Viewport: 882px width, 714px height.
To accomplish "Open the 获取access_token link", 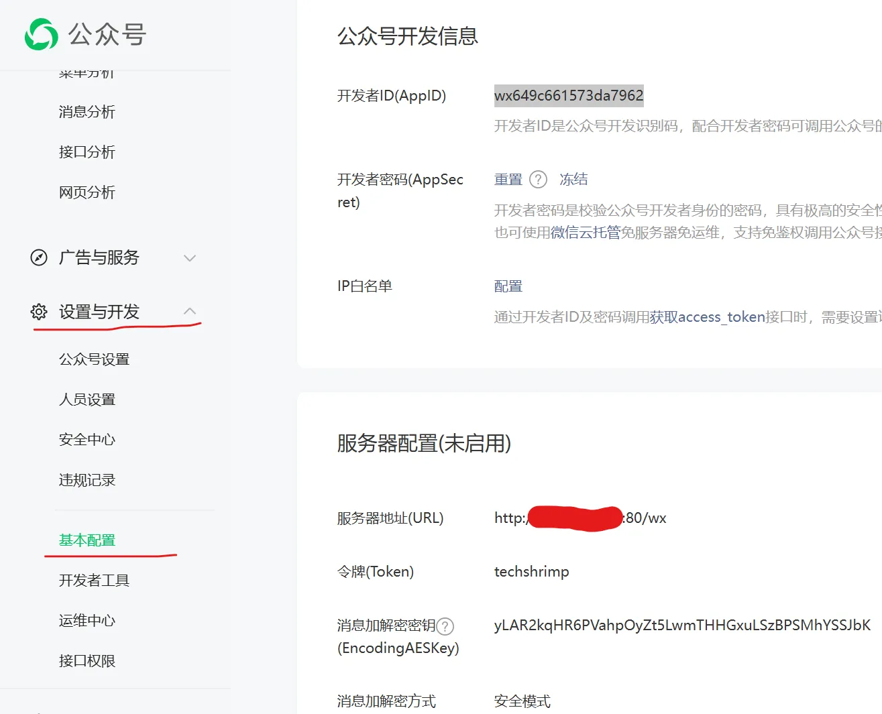I will coord(708,317).
